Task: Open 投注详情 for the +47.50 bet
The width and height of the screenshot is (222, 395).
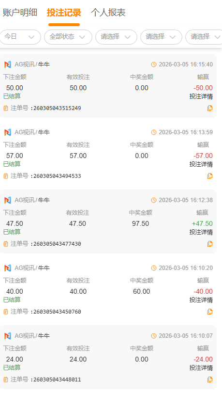Action: tap(201, 232)
